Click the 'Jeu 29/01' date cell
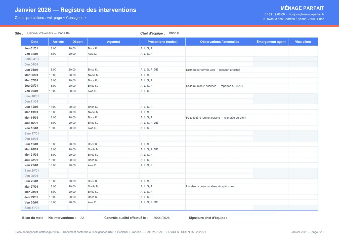Image resolution: width=339 pixels, height=240 pixels. tap(35, 197)
